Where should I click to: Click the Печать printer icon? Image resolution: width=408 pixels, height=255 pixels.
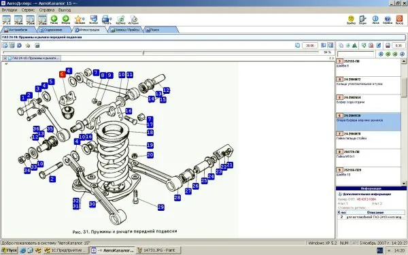coord(107,19)
